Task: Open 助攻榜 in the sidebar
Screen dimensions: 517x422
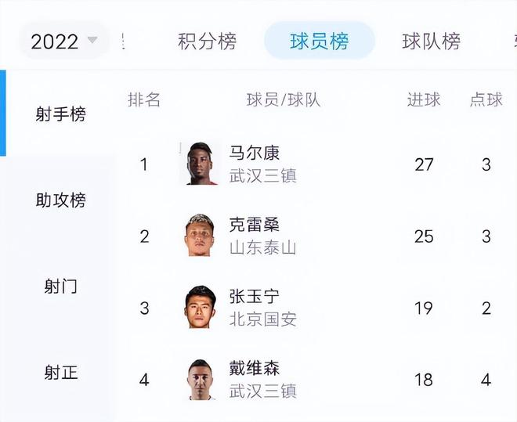Action: (x=60, y=200)
